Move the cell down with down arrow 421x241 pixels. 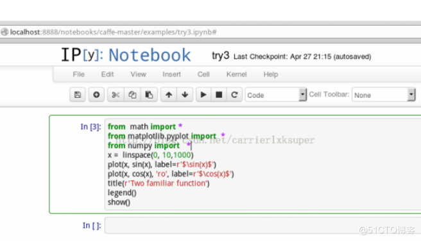pos(185,94)
